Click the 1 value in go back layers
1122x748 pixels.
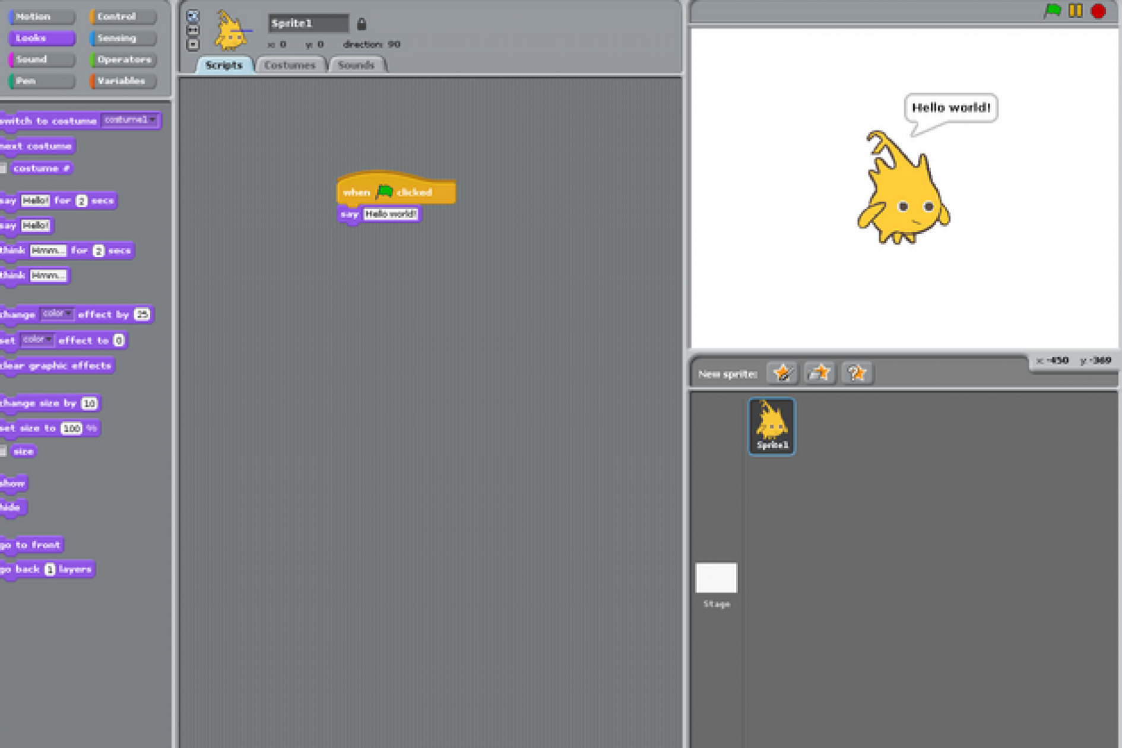coord(50,570)
